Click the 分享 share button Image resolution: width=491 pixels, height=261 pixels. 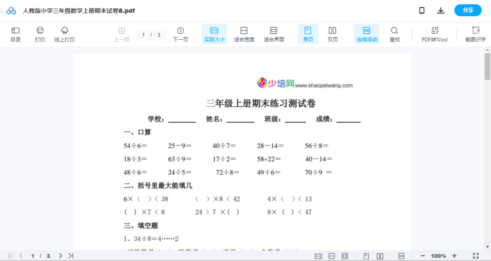point(468,10)
